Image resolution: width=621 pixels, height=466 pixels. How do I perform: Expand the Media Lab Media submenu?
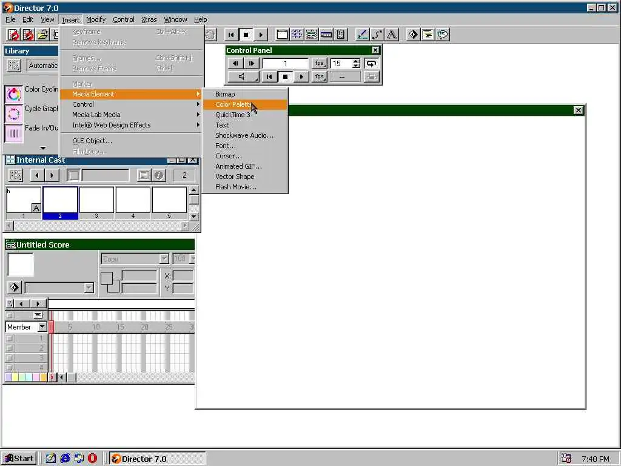coord(131,115)
